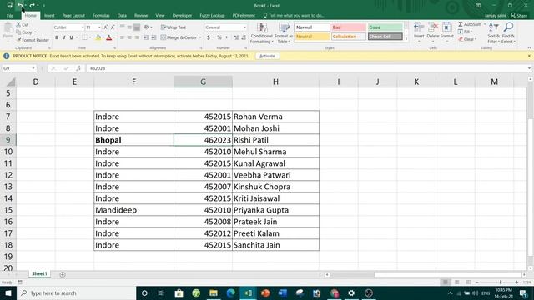534x300 pixels.
Task: Cut the selected cell
Action: [x=23, y=24]
